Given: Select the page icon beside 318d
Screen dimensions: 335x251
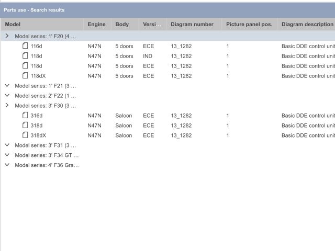Looking at the screenshot, I should tap(25, 125).
